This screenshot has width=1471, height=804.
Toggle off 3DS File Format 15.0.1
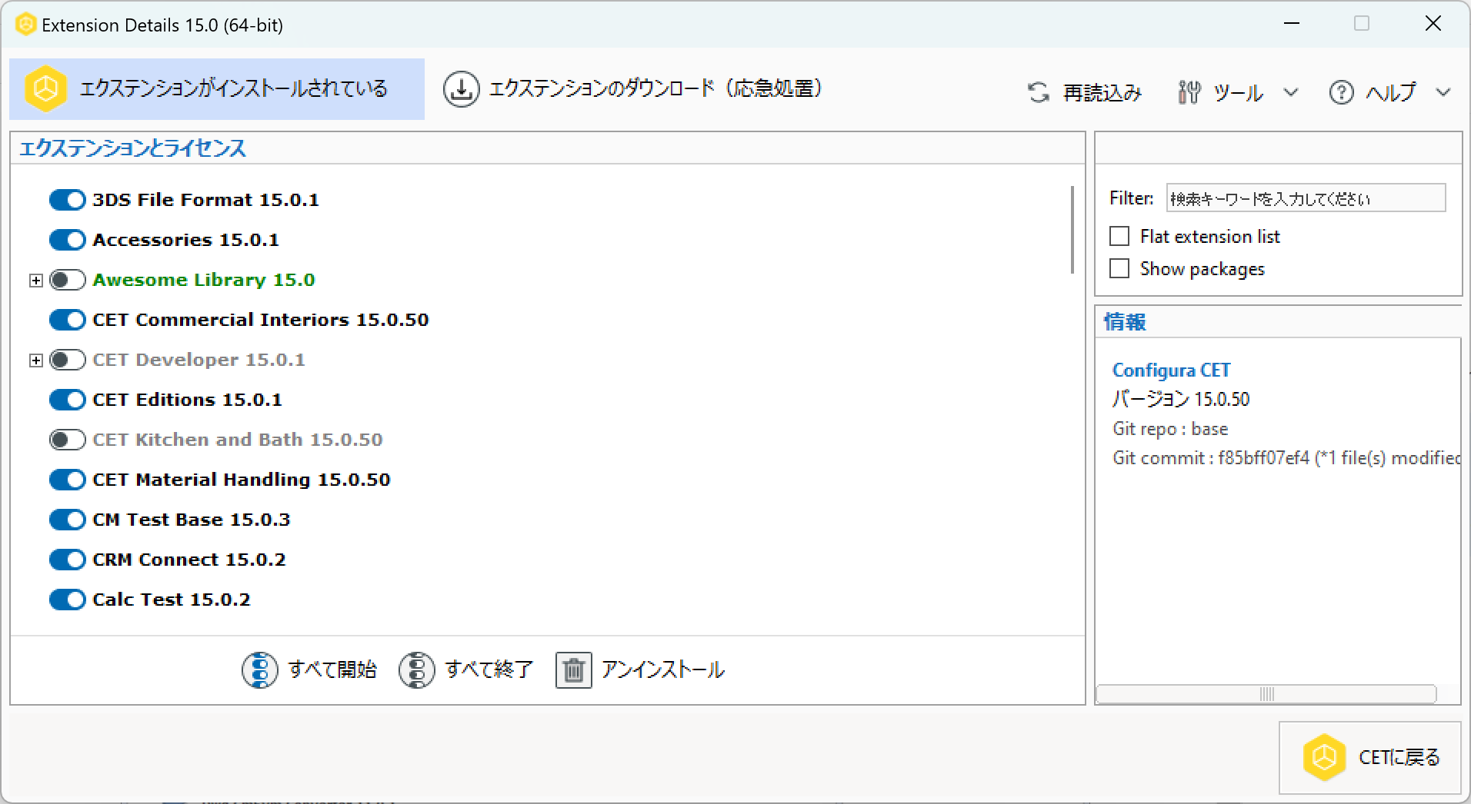pyautogui.click(x=68, y=200)
